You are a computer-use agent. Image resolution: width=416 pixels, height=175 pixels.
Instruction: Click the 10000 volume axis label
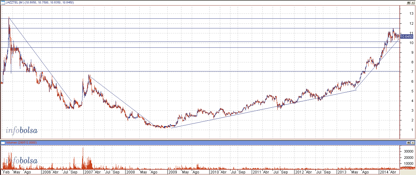click(409, 163)
